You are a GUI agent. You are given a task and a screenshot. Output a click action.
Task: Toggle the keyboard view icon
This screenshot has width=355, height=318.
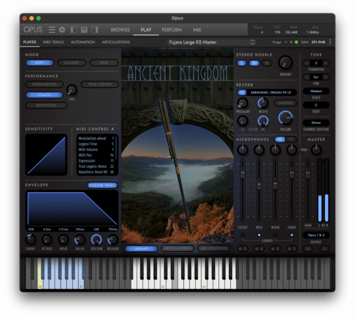[x=84, y=30]
